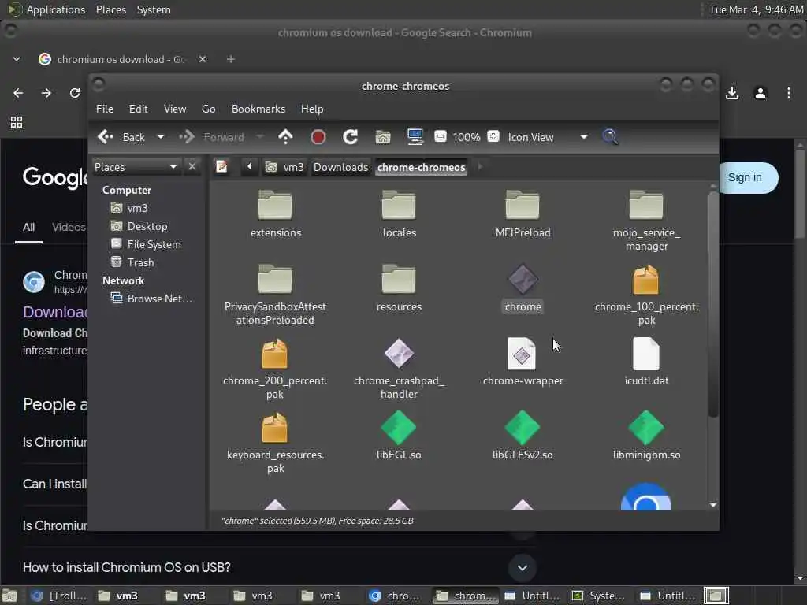Select the chrome_crashpad_handler file
Viewport: 807px width, 605px height.
click(399, 369)
